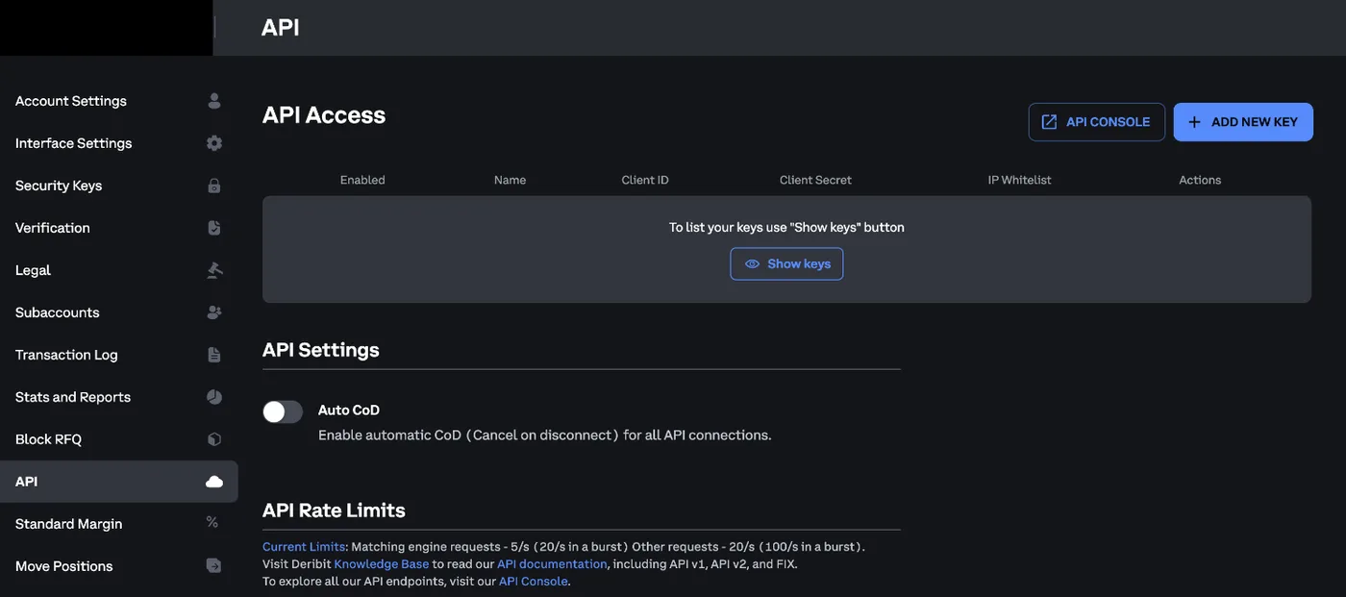The image size is (1346, 597).
Task: Click the API Settings heading
Action: coord(321,350)
